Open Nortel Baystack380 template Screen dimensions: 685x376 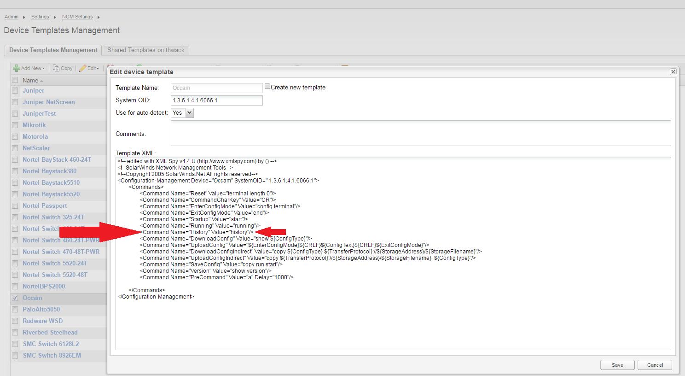pyautogui.click(x=50, y=171)
